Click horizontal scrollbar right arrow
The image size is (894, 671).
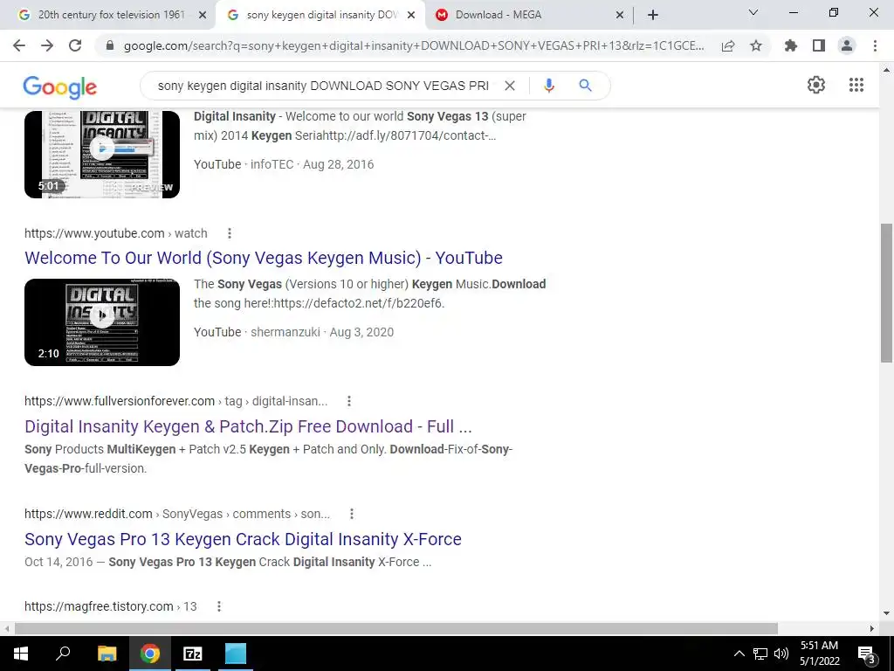(872, 628)
